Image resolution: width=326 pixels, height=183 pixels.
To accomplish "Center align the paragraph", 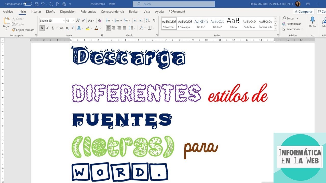I will (x=114, y=28).
